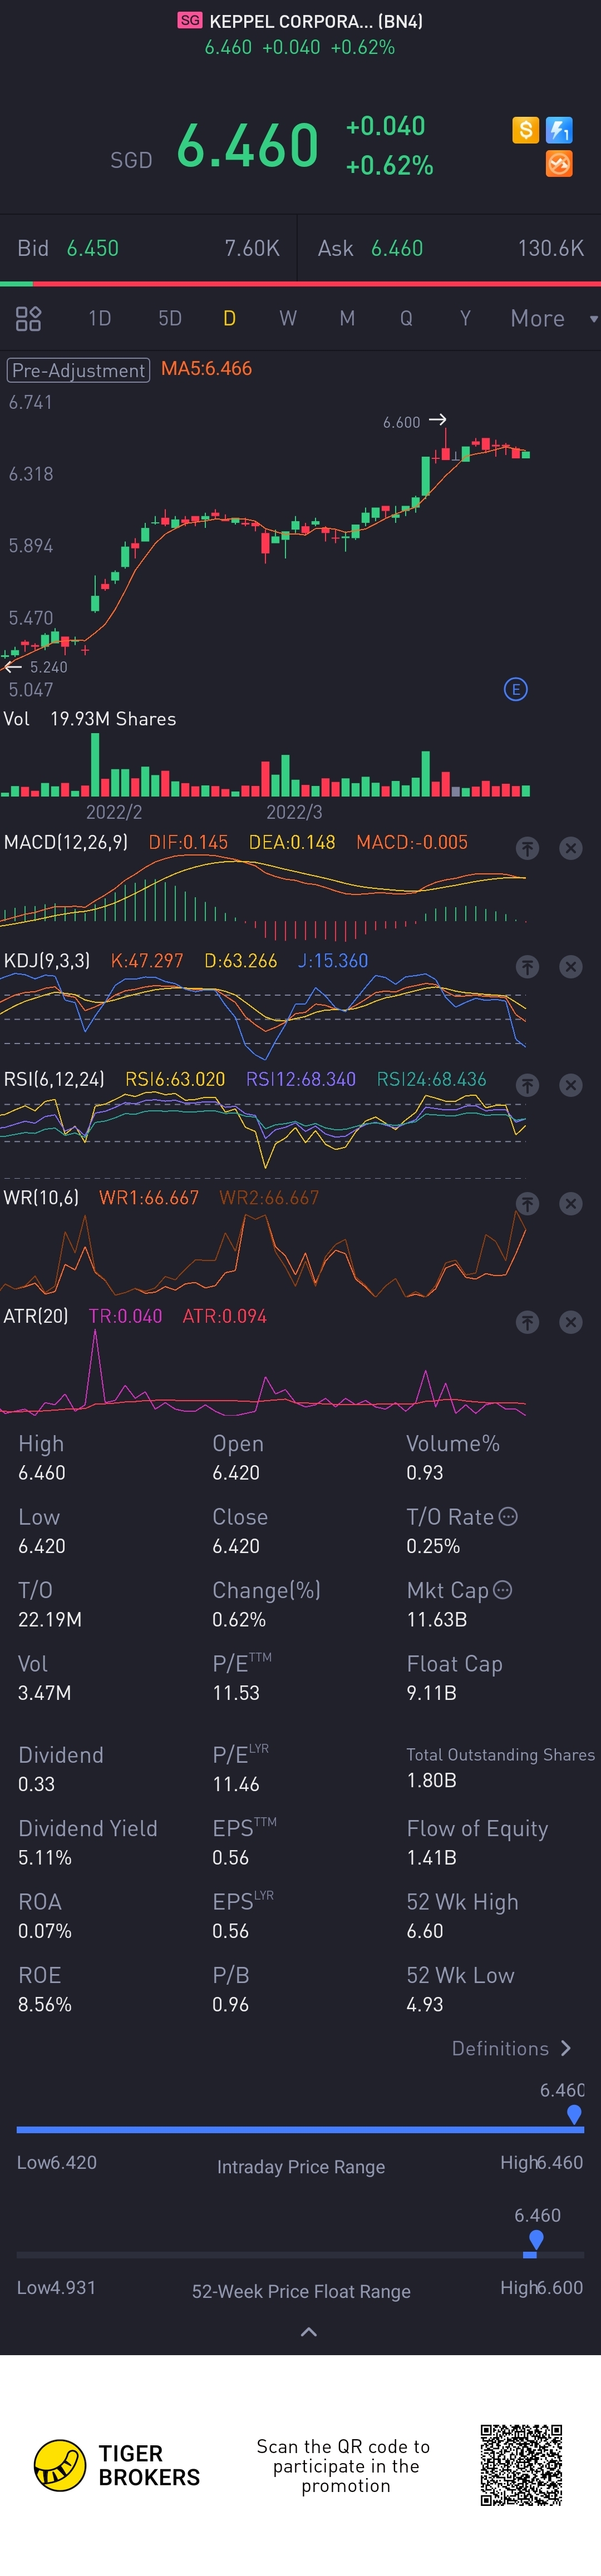Tap the P/E TTM 11.53 value

pos(236,1692)
